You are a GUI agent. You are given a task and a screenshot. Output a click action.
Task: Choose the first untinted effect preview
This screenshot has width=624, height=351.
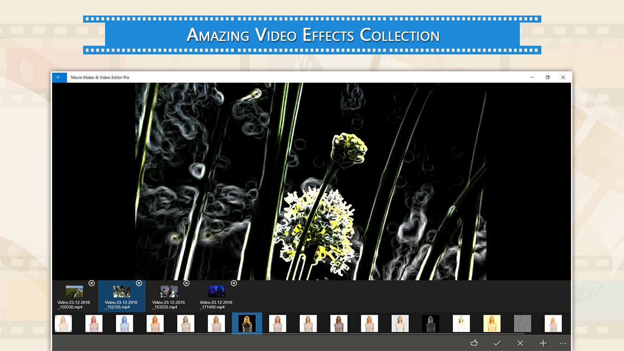(63, 323)
